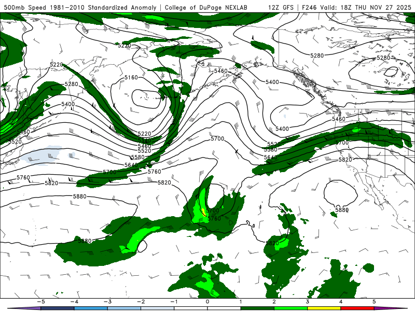Click the pale blue -2 to -1 colorbar segment
415x311 pixels.
(x=158, y=308)
